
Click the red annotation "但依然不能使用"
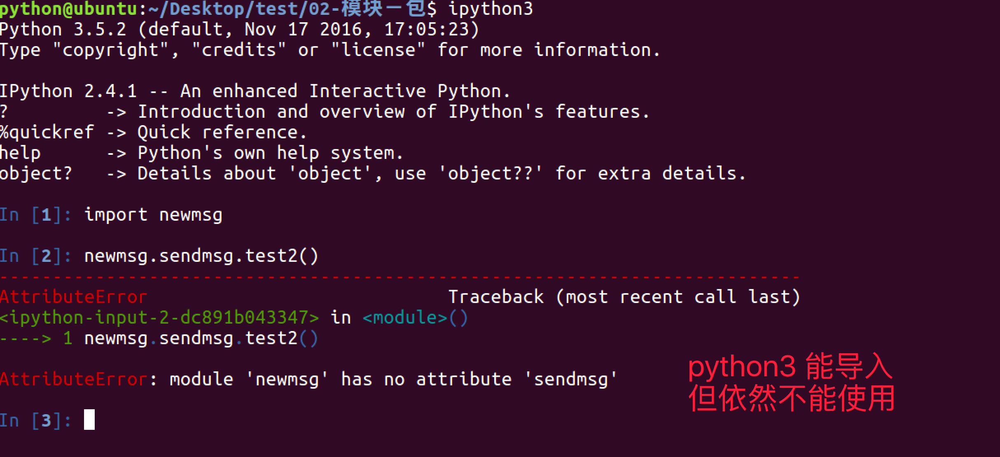coord(791,398)
